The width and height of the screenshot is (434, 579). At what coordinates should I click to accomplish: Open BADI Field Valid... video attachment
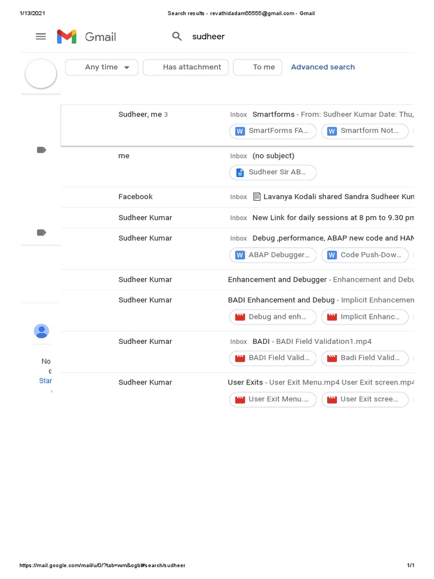(x=273, y=358)
